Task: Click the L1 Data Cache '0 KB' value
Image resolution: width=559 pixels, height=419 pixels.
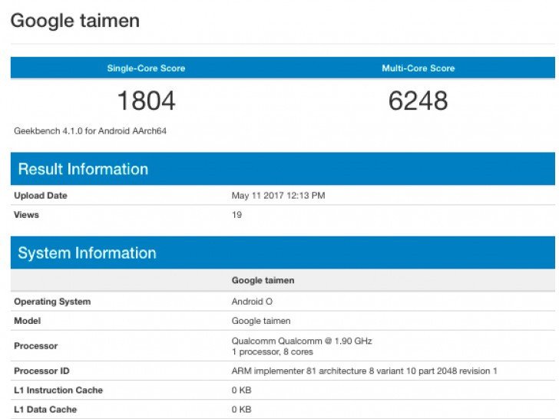Action: [241, 409]
